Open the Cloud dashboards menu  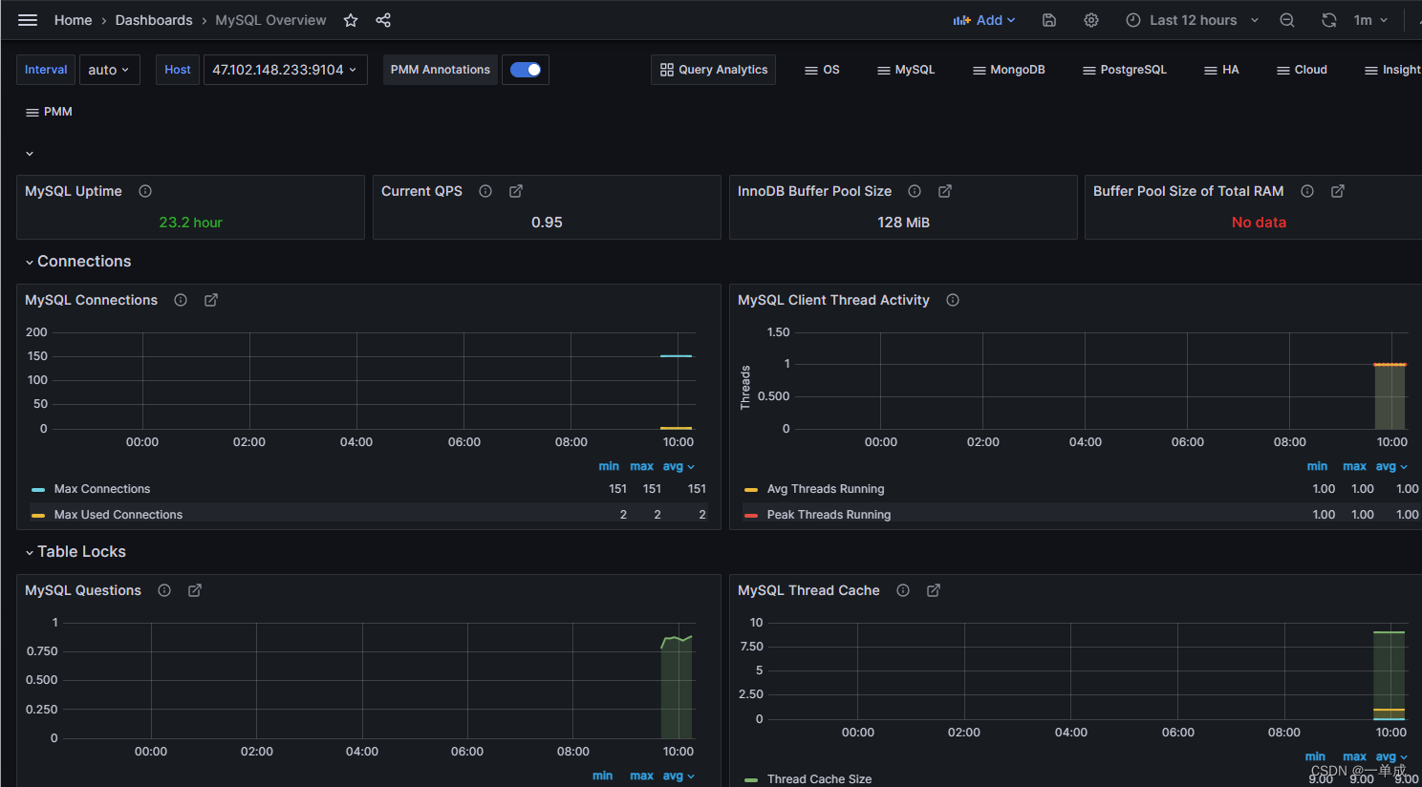[1302, 70]
